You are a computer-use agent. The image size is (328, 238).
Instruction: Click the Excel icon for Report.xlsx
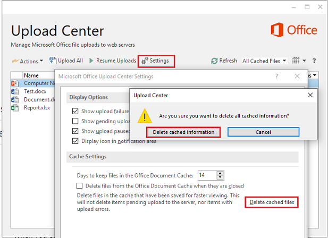click(15, 108)
